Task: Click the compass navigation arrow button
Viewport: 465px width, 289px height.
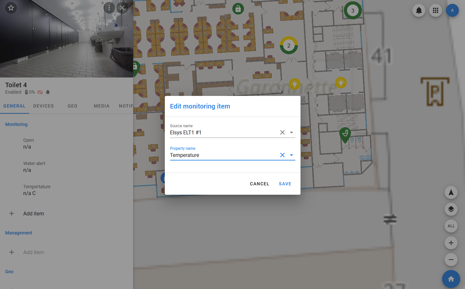Action: pos(451,193)
